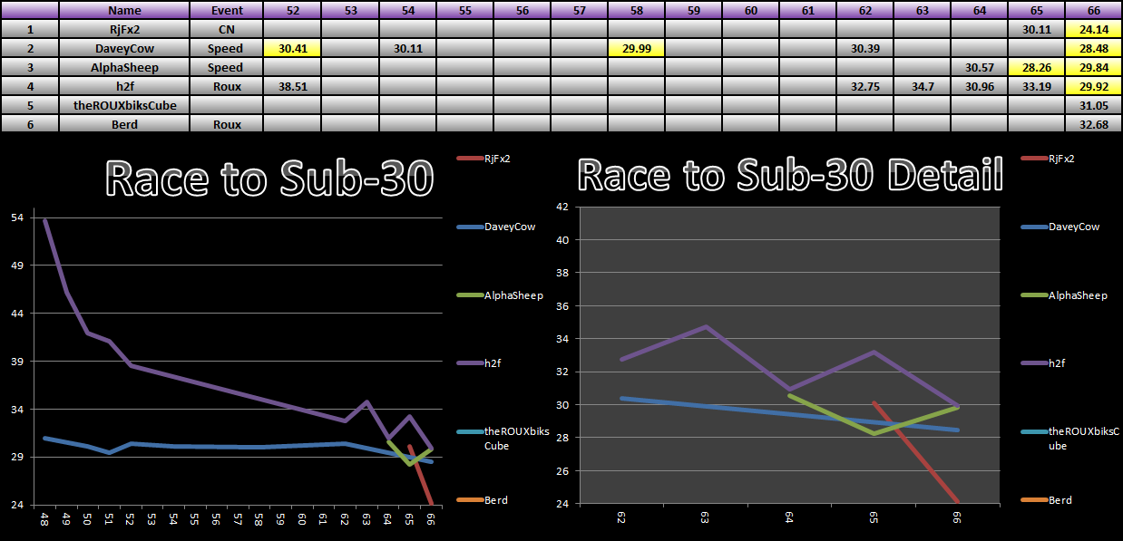
Task: Click the CN event cell
Action: point(226,29)
